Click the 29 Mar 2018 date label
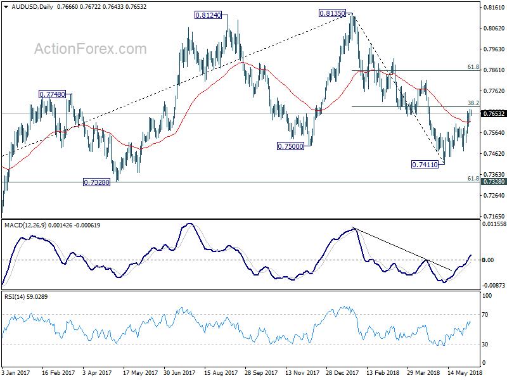This screenshot has height=380, width=507. (423, 372)
